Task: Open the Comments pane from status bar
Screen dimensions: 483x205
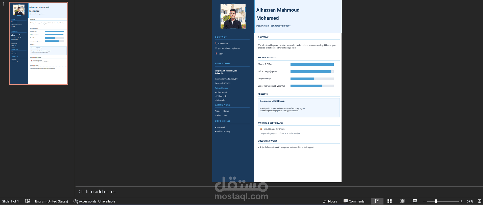Action: (354, 201)
